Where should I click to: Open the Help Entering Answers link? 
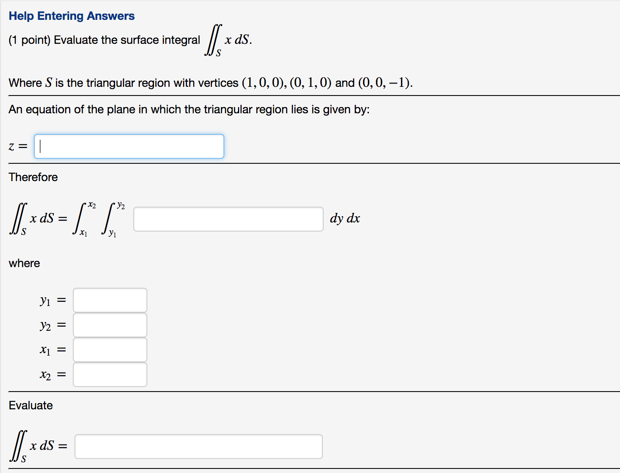tap(72, 16)
